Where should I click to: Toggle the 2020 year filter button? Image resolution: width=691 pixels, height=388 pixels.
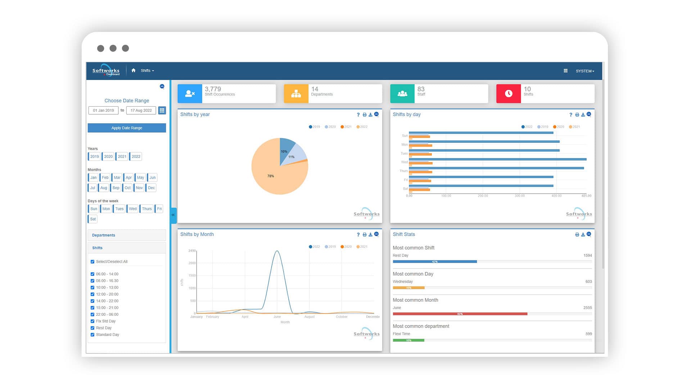coord(108,157)
